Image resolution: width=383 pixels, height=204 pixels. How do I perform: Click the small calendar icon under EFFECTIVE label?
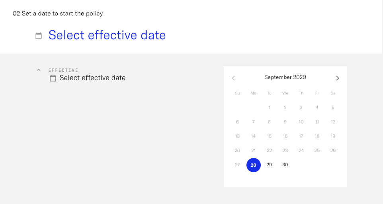(53, 78)
